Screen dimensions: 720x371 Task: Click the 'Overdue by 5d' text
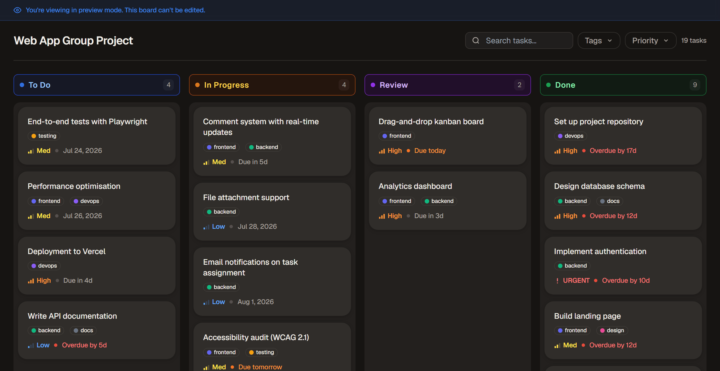pos(84,345)
